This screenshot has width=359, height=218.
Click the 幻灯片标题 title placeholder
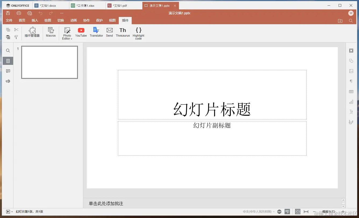point(212,95)
